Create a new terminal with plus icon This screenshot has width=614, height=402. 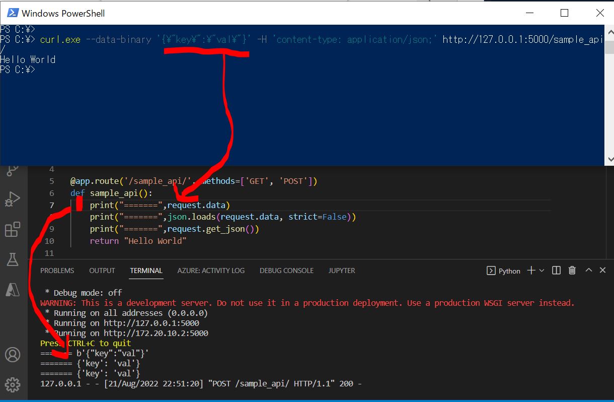click(x=531, y=271)
